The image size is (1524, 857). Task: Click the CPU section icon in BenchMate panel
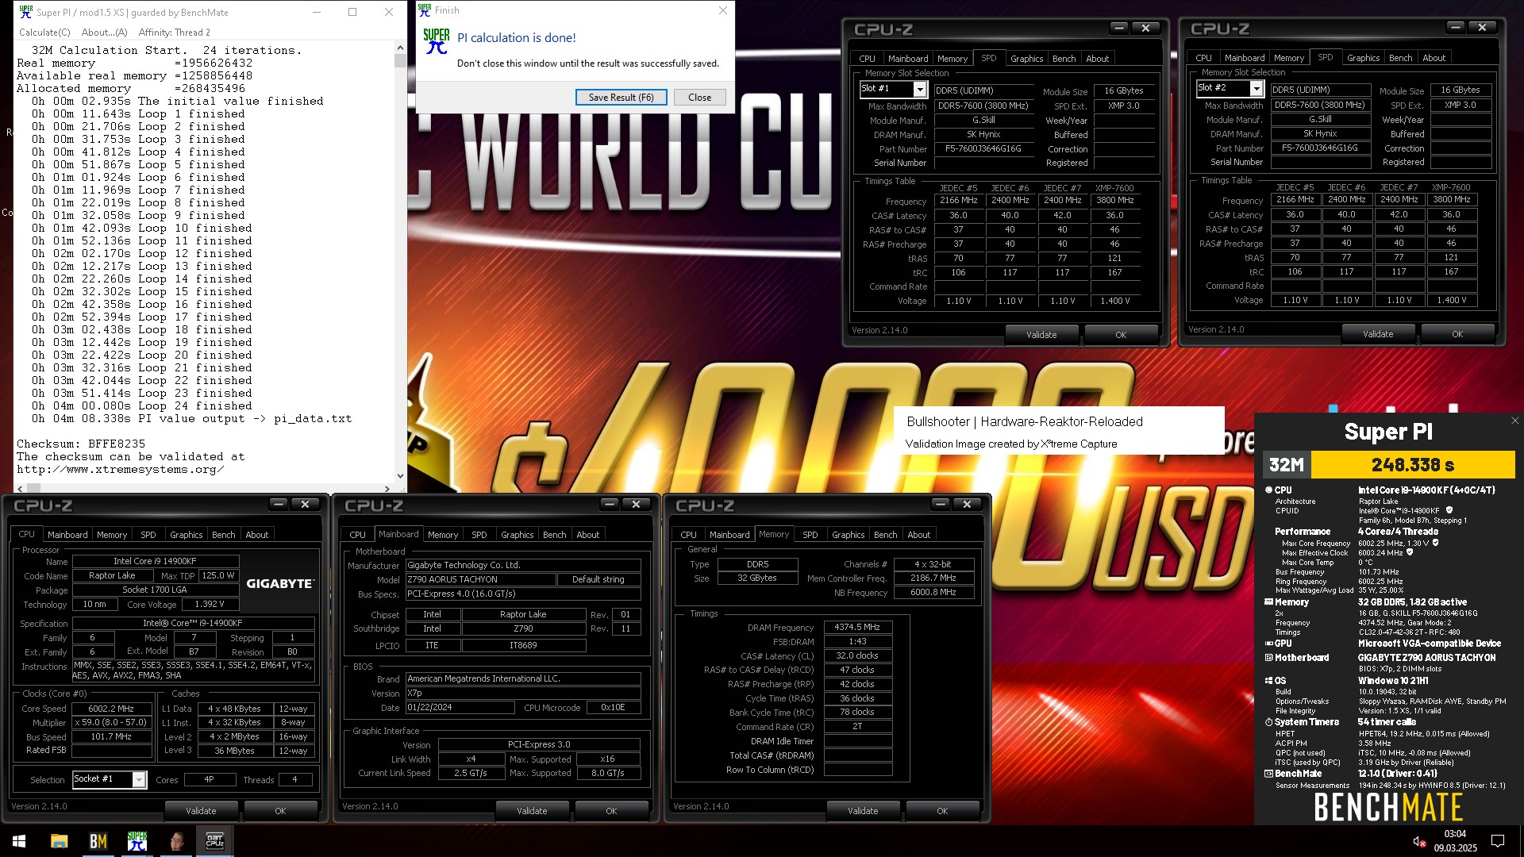1268,490
